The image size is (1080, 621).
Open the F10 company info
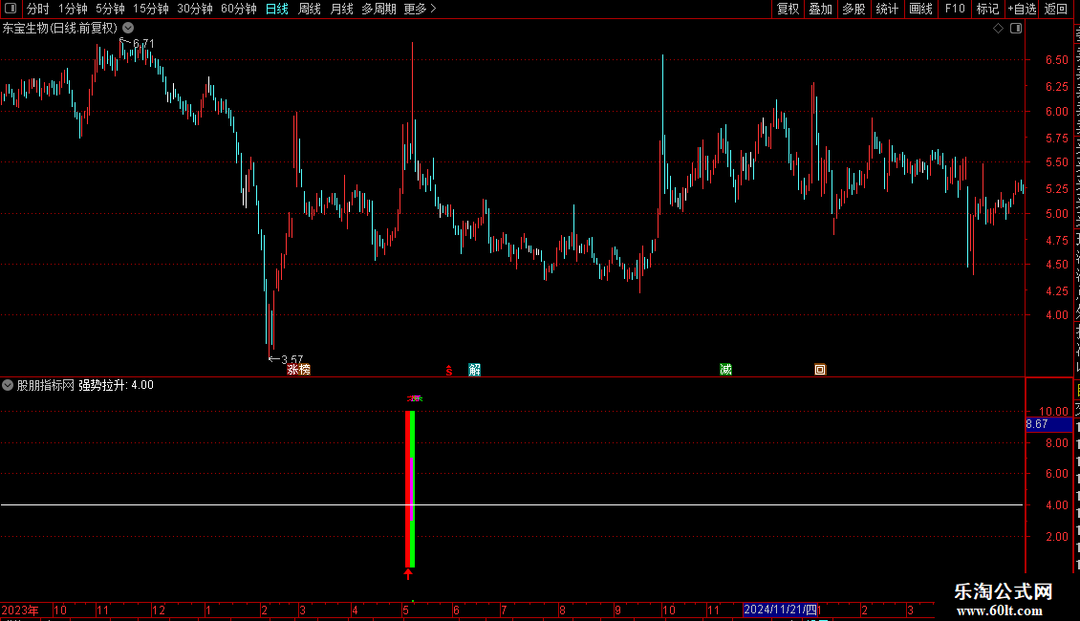click(x=955, y=9)
